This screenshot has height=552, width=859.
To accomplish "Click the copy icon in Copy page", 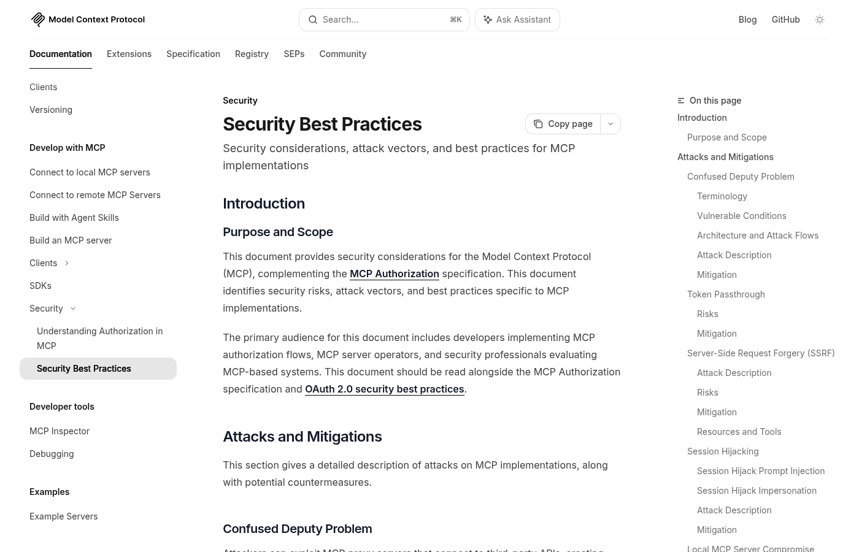I will (x=538, y=124).
